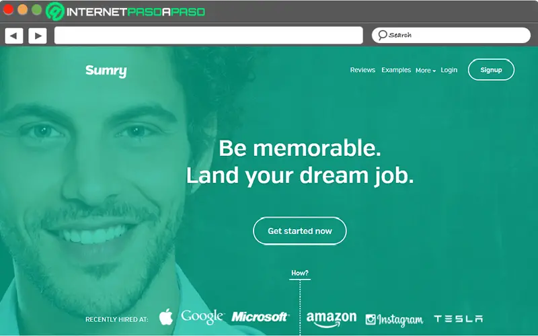Click the Amazon logo

(x=332, y=319)
